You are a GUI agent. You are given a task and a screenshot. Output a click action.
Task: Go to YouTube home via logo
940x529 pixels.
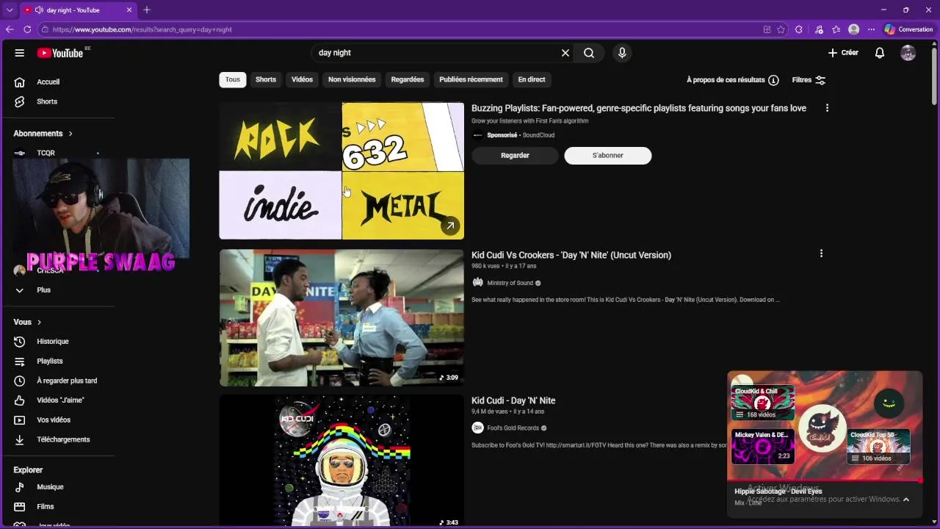(60, 53)
